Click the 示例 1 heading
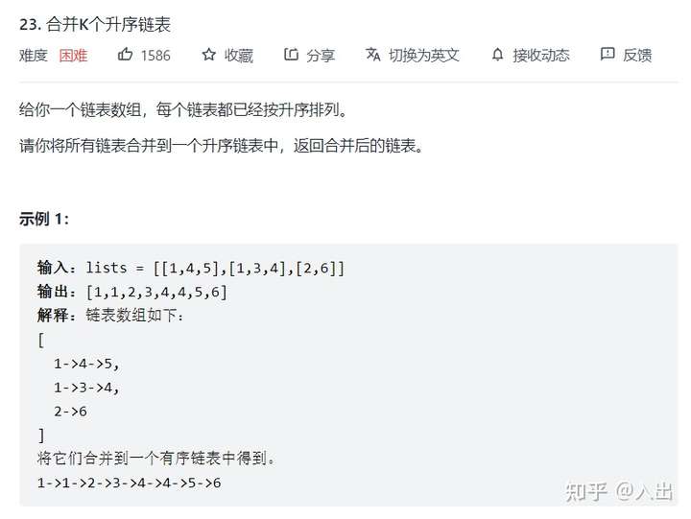The height and width of the screenshot is (519, 691). point(44,219)
